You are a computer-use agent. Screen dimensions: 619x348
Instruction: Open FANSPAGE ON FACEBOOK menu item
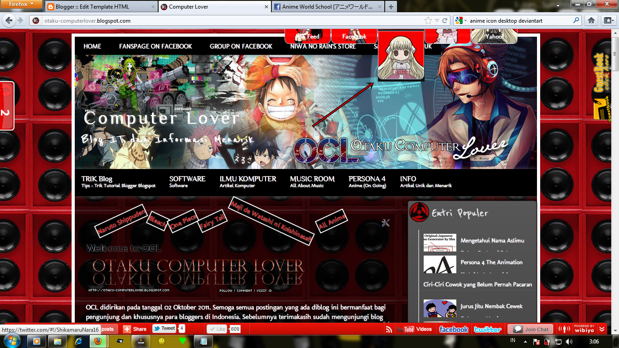pos(155,46)
